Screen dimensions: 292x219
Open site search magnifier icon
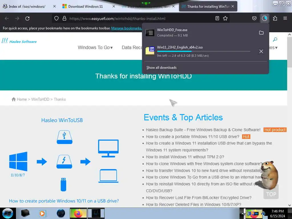(275, 39)
